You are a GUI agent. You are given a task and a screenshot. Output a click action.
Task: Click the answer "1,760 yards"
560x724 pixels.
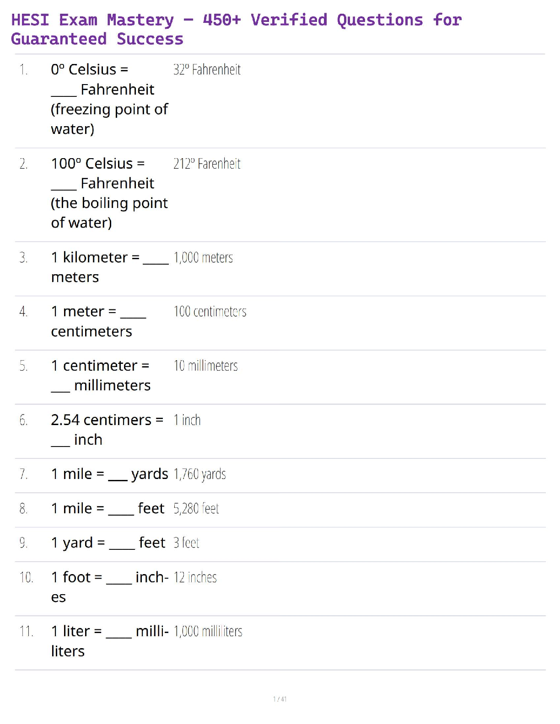pos(200,474)
